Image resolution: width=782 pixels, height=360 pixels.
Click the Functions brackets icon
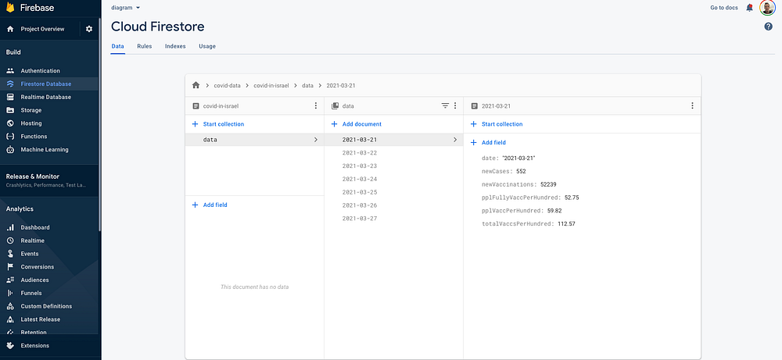point(10,137)
